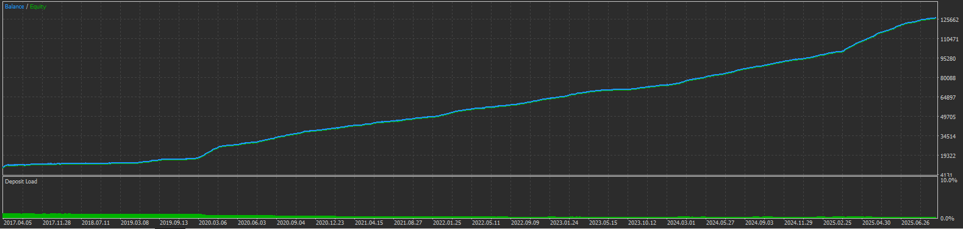The width and height of the screenshot is (963, 229).
Task: Click date label 2018.07.11
Action: [x=96, y=223]
